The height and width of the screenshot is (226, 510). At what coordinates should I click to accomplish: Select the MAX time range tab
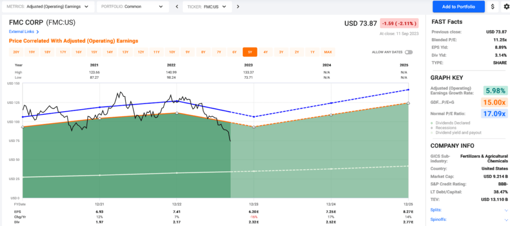tap(328, 52)
